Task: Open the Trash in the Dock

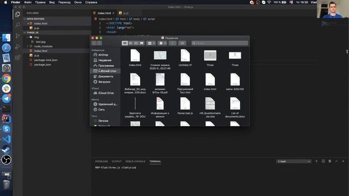Action: 6,184
